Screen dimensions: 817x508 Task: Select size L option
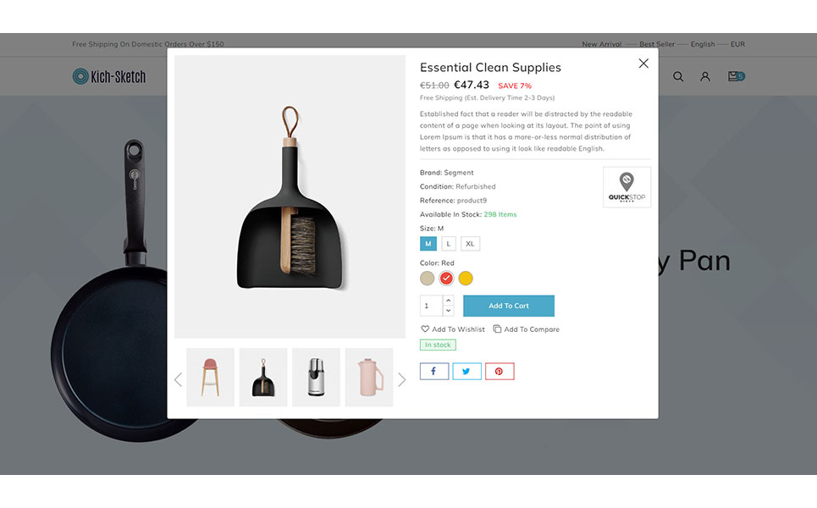pyautogui.click(x=449, y=243)
